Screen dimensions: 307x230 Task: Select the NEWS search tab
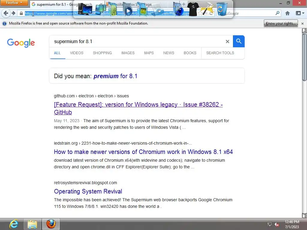click(x=168, y=53)
